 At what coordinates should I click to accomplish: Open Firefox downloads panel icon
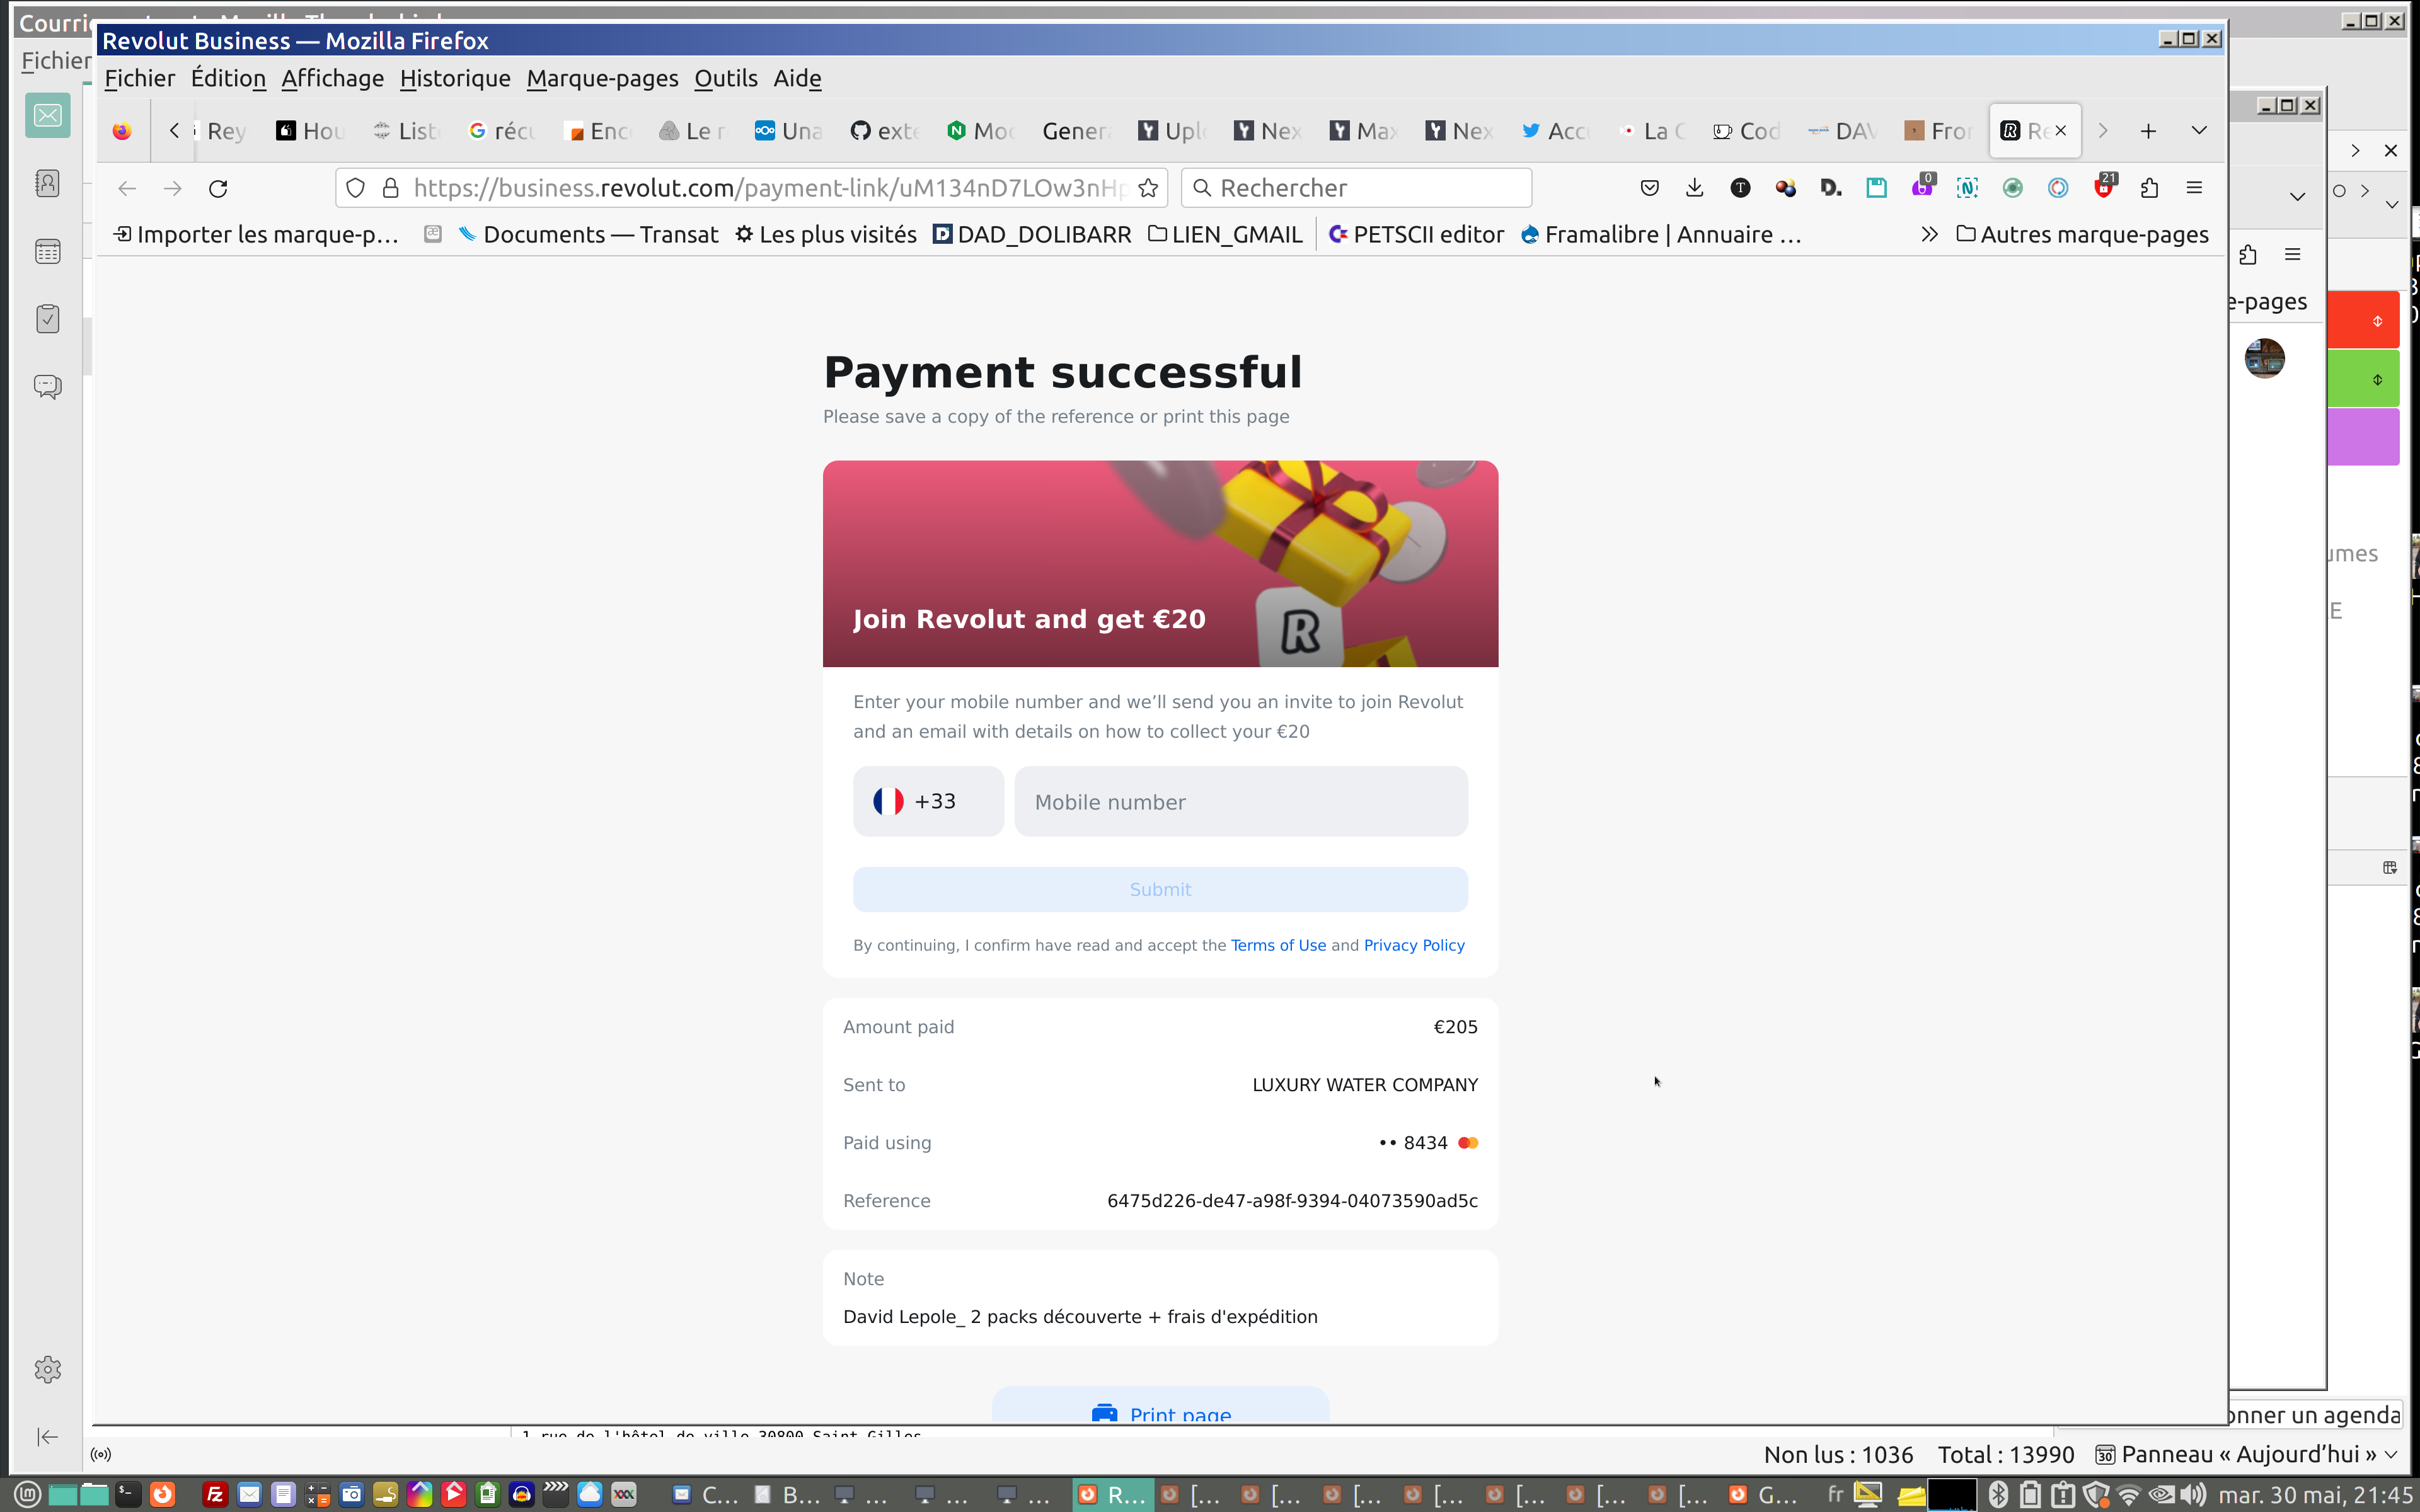[1694, 188]
